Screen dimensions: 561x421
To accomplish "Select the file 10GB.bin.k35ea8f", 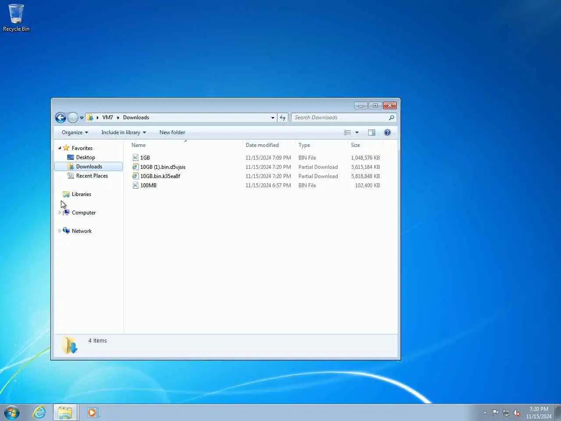I will [160, 176].
